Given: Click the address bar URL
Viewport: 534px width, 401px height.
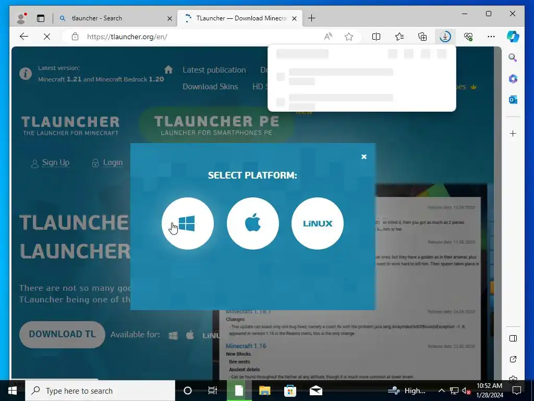Looking at the screenshot, I should pos(127,37).
